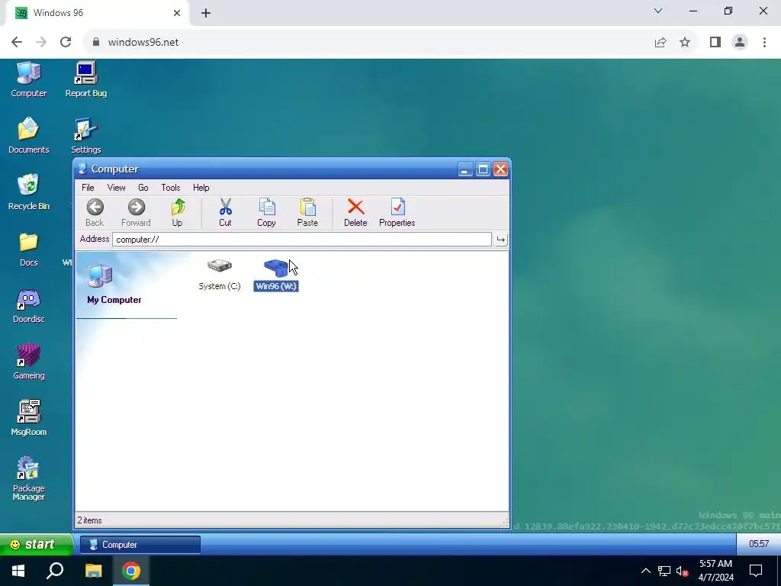Screen dimensions: 781x586
Task: Open the Report Bug desktop shortcut
Action: (x=86, y=79)
